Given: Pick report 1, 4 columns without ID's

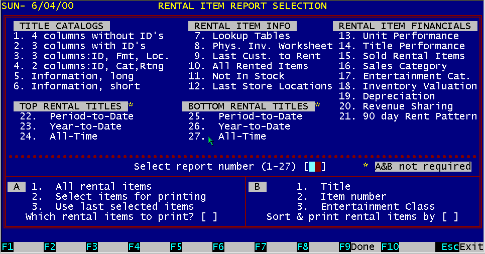Looking at the screenshot, I should coord(88,36).
